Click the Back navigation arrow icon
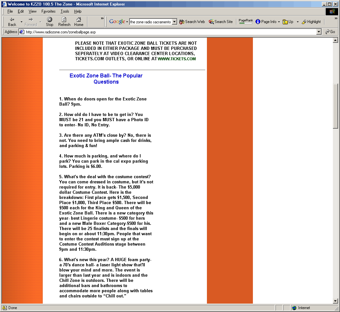This screenshot has width=340, height=312. pos(12,20)
